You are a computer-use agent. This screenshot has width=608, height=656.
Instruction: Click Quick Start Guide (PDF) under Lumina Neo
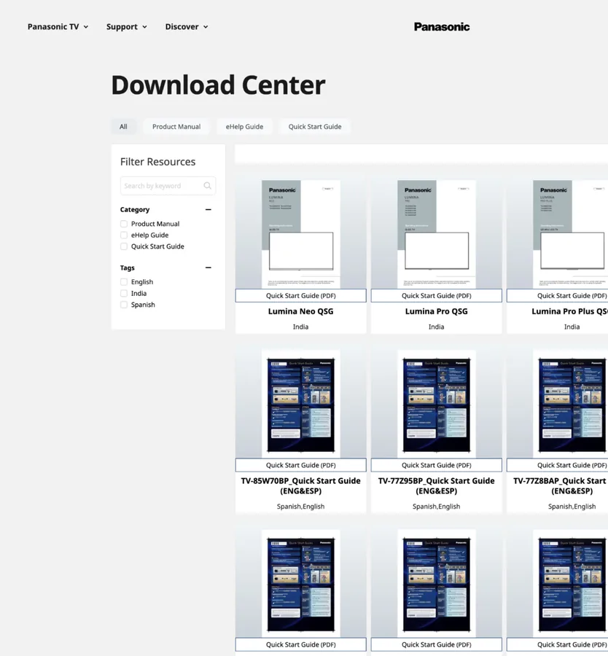[301, 296]
